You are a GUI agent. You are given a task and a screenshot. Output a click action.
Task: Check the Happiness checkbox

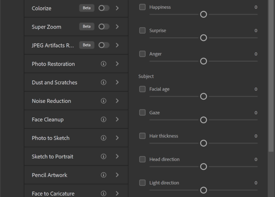pos(143,7)
